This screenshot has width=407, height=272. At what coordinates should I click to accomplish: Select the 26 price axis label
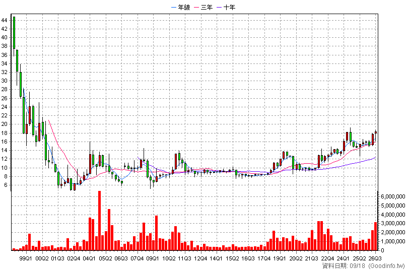coord(5,98)
